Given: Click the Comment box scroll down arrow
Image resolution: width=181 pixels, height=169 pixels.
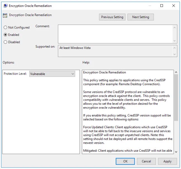Looking at the screenshot, I should pos(175,41).
